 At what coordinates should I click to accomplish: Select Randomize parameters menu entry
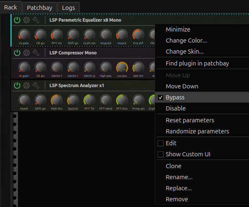pyautogui.click(x=202, y=131)
